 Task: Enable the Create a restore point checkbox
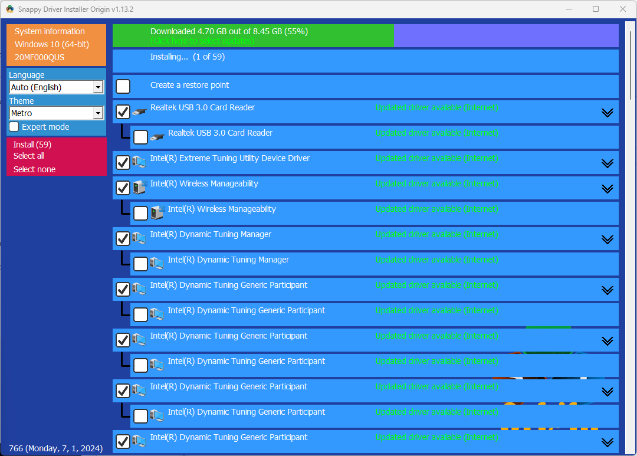[x=123, y=86]
